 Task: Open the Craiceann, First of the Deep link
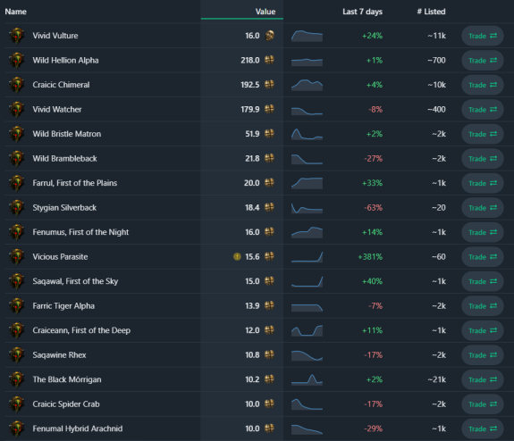(x=81, y=330)
